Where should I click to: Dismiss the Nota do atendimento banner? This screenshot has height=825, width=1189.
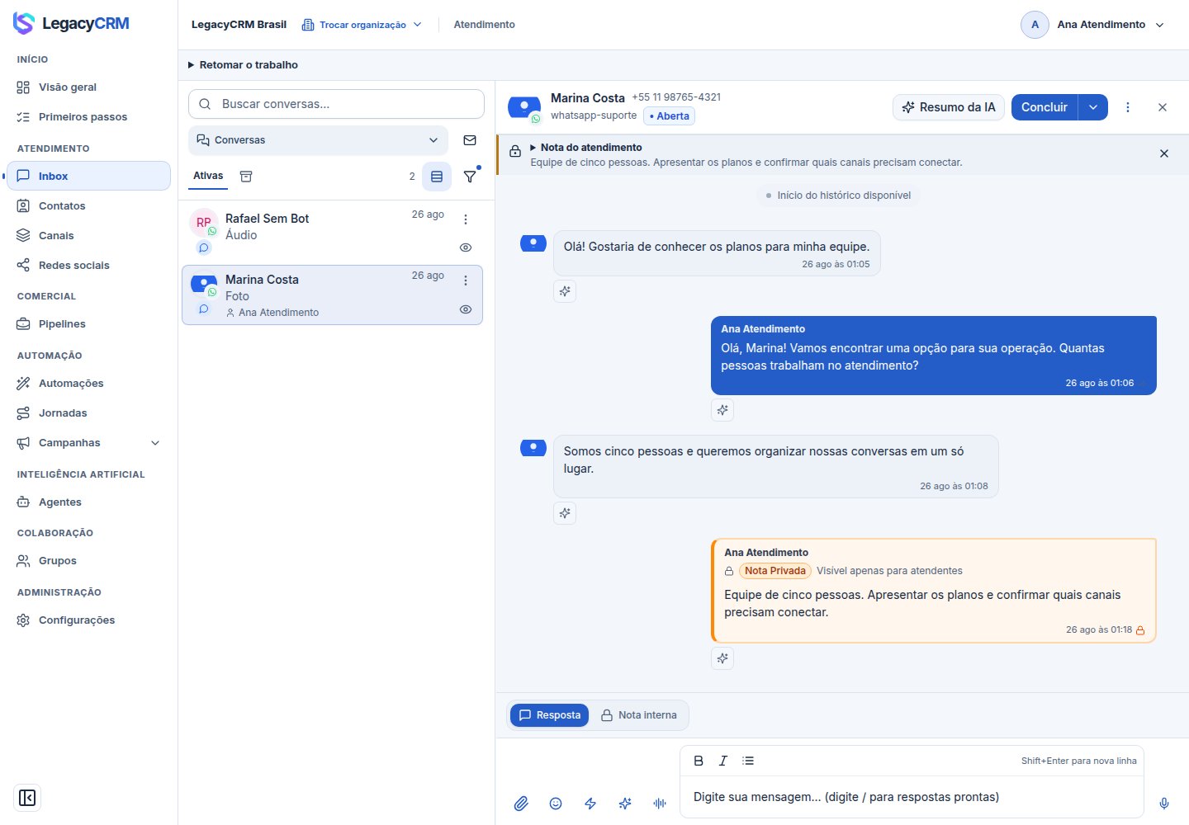pos(1164,153)
